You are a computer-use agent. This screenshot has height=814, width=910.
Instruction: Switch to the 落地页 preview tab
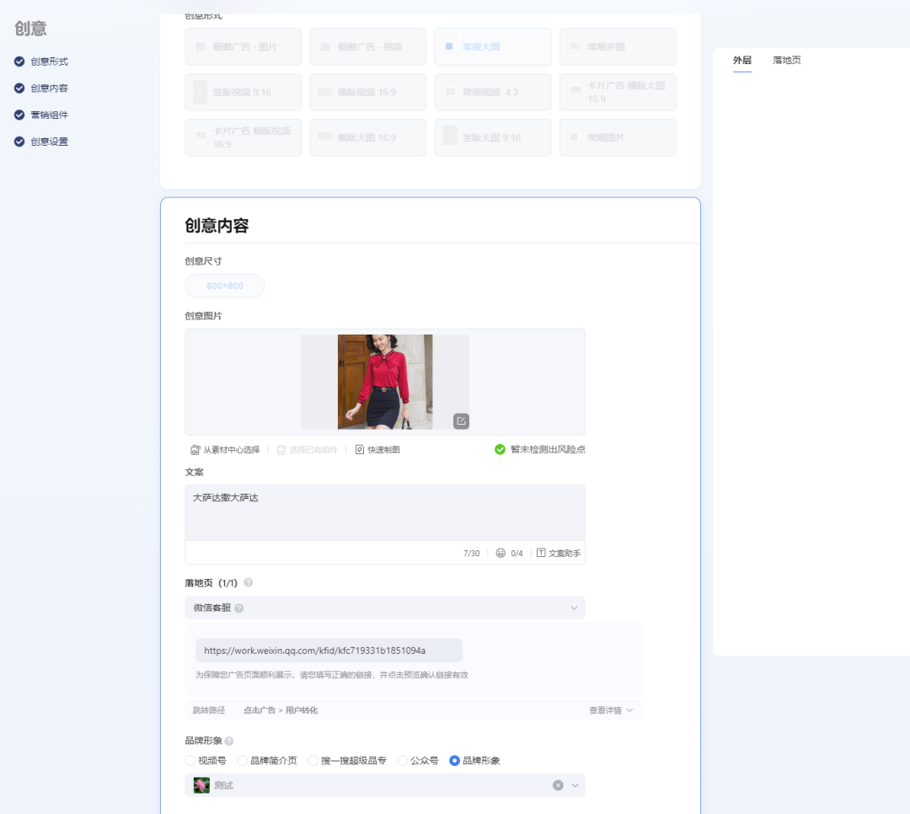pyautogui.click(x=786, y=61)
